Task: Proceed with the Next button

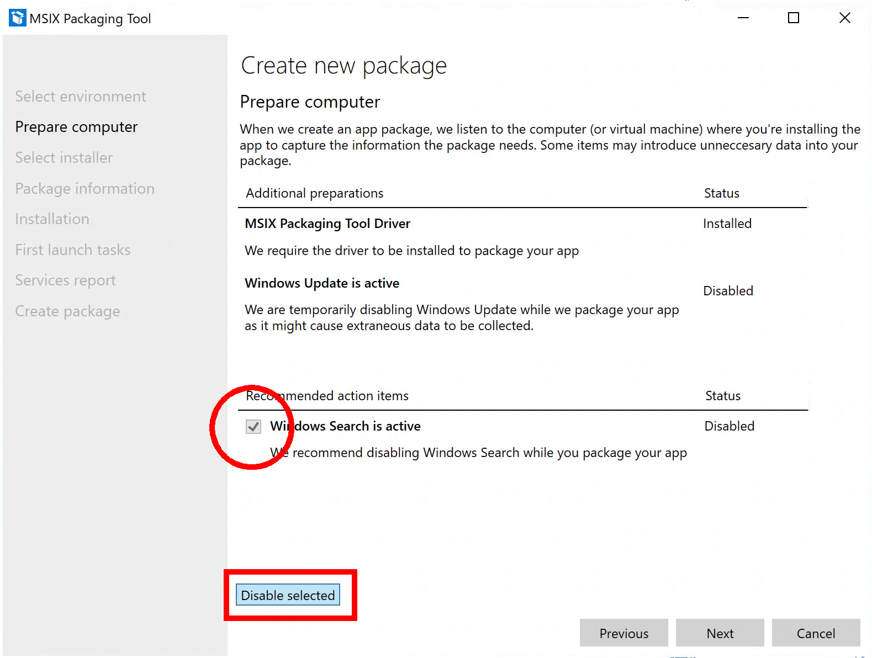Action: coord(720,633)
